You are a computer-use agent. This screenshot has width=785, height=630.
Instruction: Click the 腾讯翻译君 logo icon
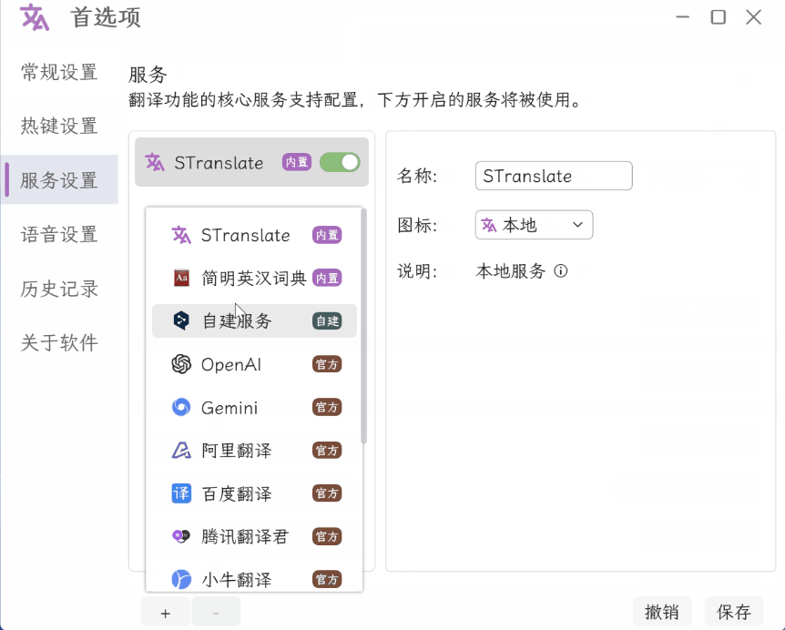(x=181, y=536)
